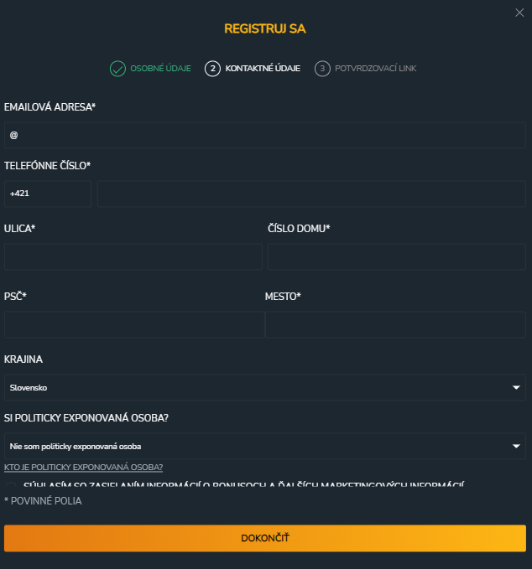Focus the phone number input field
Image resolution: width=532 pixels, height=569 pixels.
pyautogui.click(x=311, y=194)
